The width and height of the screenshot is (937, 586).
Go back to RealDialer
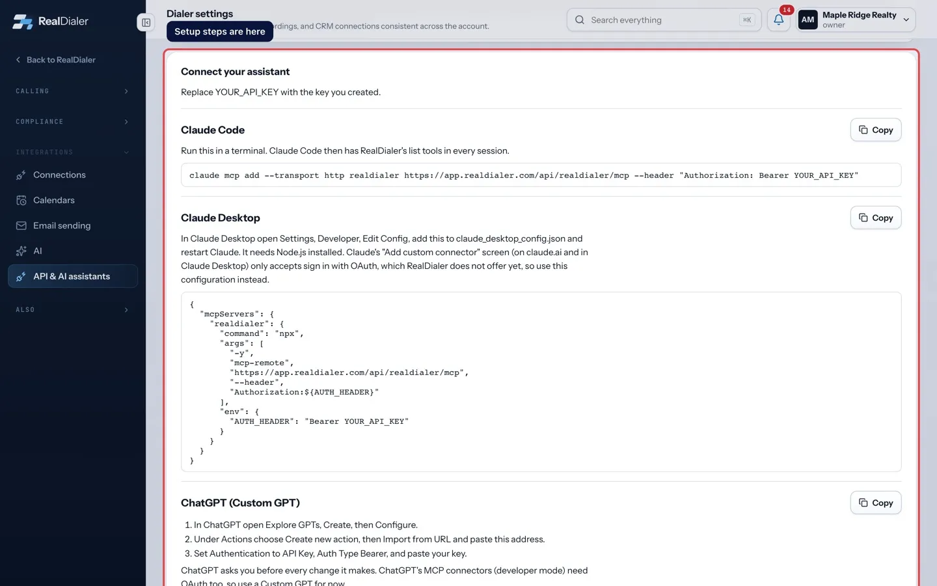click(55, 60)
